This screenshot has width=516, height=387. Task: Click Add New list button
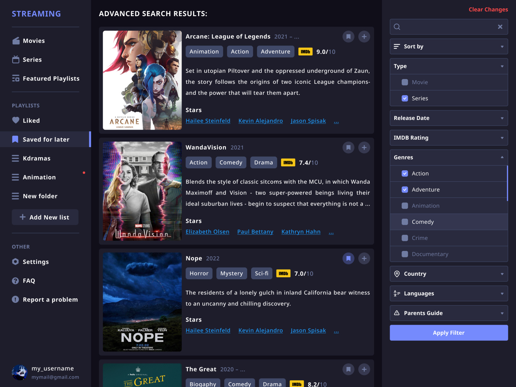(x=45, y=217)
